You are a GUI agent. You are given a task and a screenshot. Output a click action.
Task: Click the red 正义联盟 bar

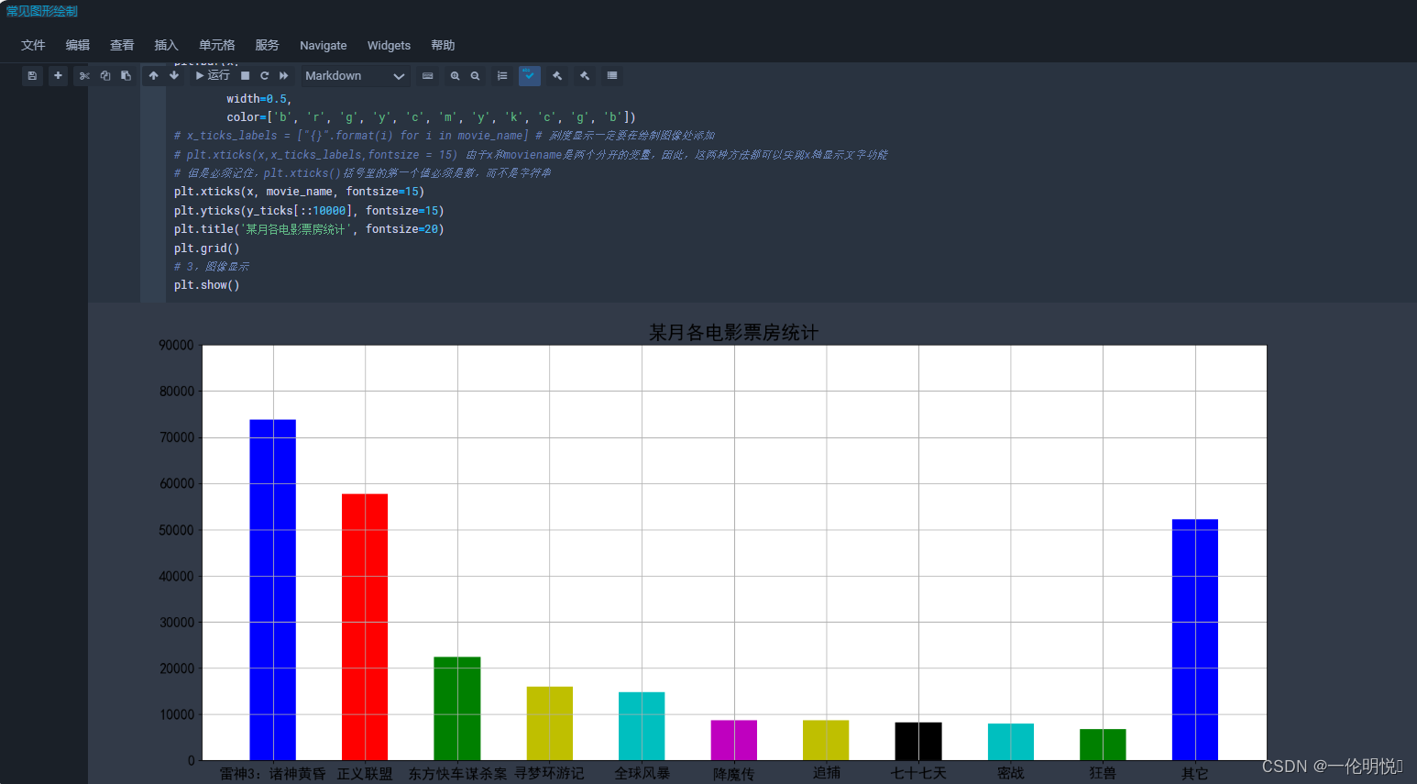[365, 627]
